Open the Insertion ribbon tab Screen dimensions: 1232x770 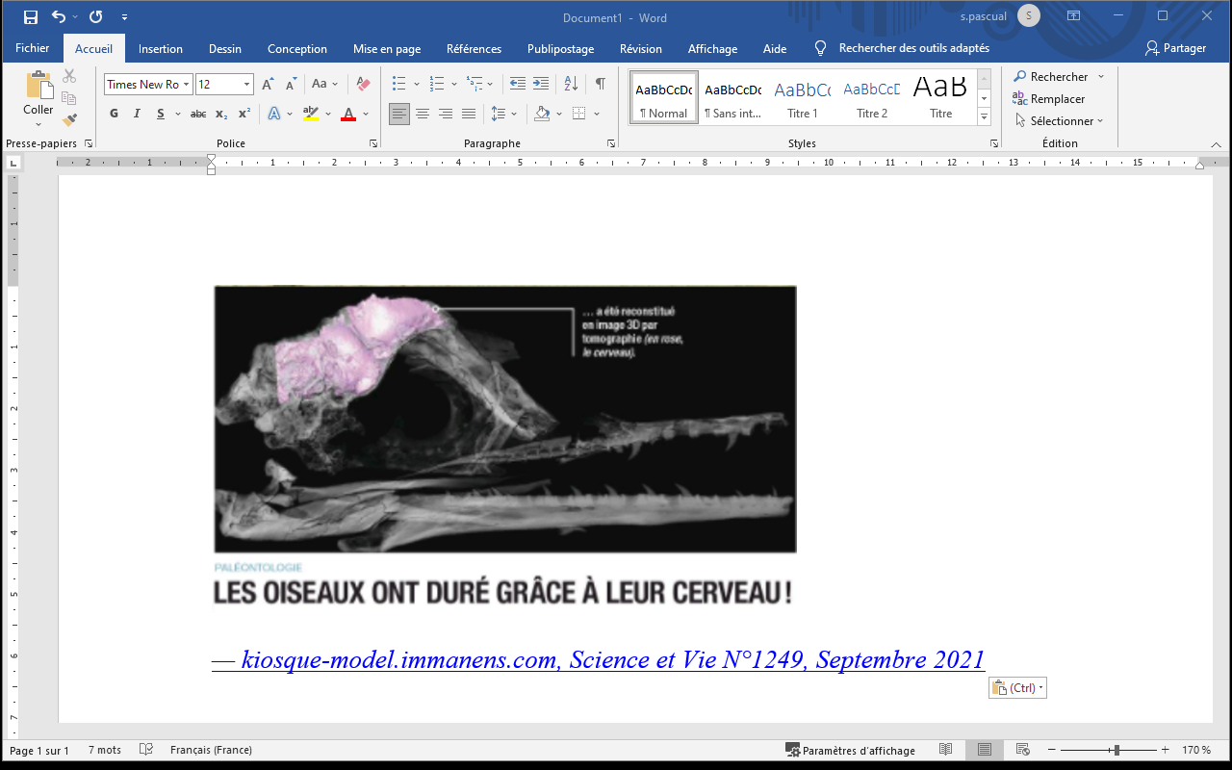[x=160, y=49]
